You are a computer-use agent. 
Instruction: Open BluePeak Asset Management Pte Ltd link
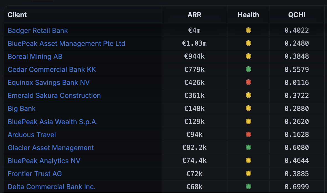(x=66, y=43)
